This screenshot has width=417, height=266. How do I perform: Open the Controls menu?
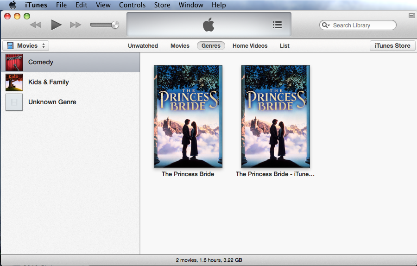(132, 5)
